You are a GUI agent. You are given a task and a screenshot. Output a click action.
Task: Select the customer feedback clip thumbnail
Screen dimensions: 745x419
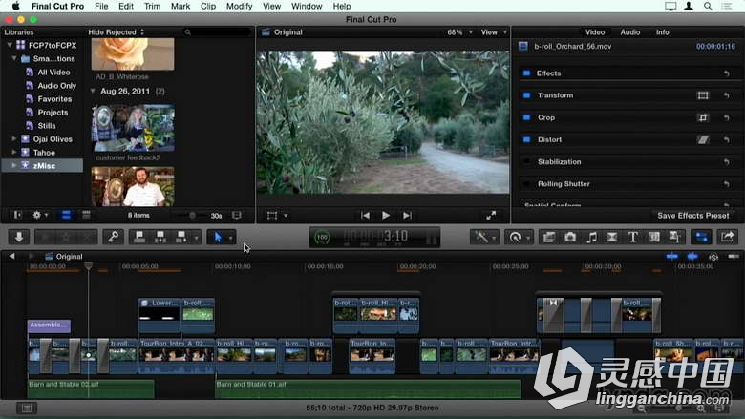pos(133,128)
